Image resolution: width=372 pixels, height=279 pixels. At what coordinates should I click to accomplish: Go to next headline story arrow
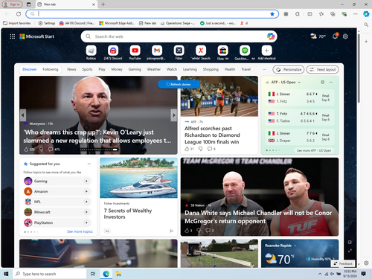pyautogui.click(x=174, y=115)
